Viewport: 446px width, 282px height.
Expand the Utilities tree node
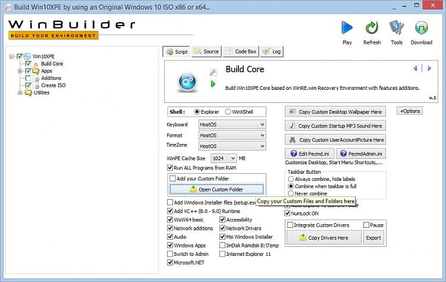tap(20, 92)
